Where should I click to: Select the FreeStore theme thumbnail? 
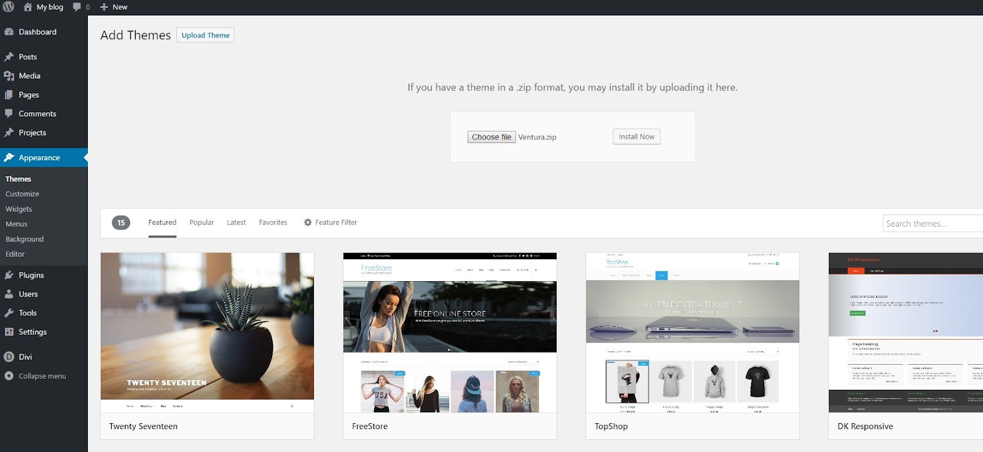450,332
